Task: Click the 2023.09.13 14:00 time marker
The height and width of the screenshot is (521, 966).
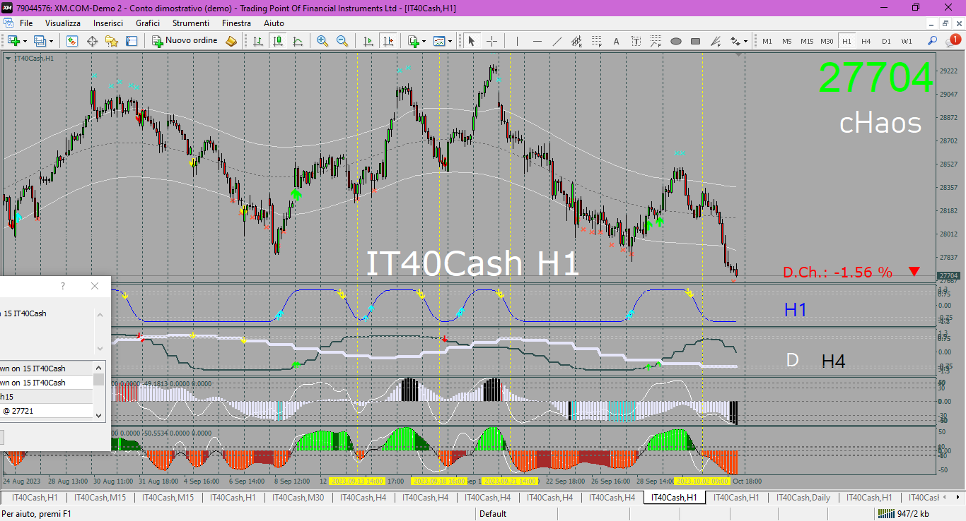Action: (x=356, y=481)
